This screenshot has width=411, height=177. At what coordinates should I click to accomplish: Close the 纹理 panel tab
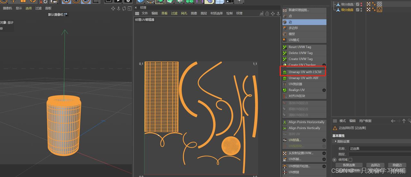tap(136, 7)
